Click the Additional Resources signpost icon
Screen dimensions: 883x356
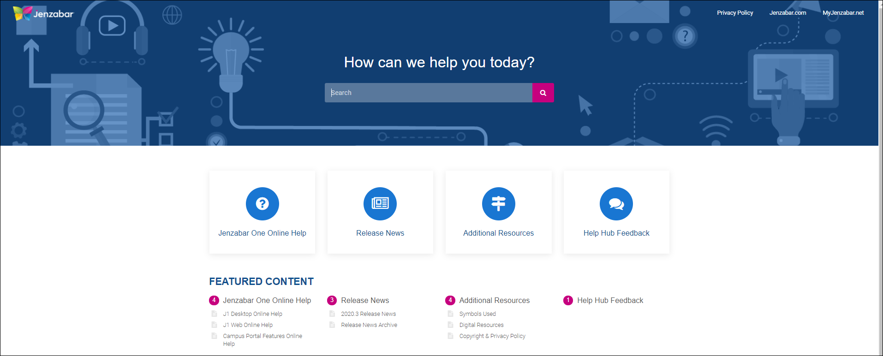click(498, 204)
